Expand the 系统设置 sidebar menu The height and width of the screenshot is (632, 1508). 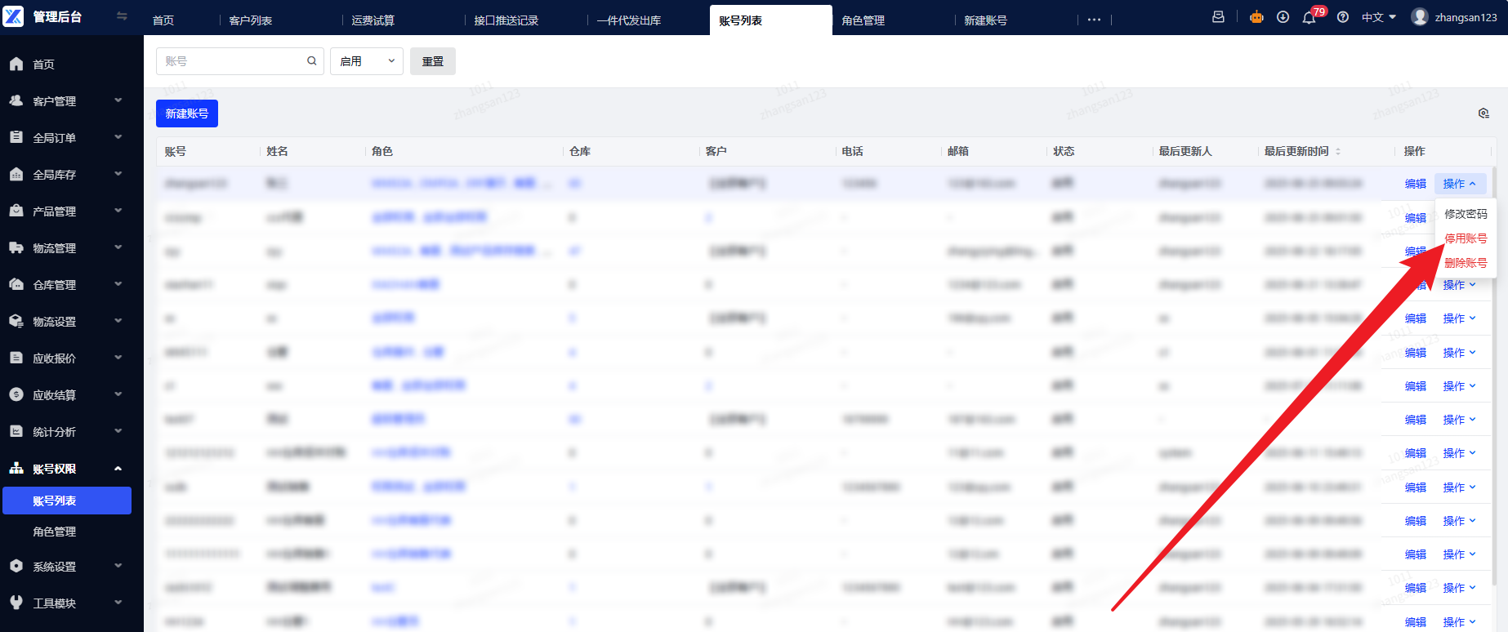tap(118, 566)
